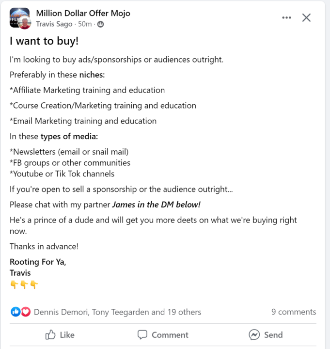Click the red heart love reaction icon
This screenshot has width=330, height=349.
pyautogui.click(x=26, y=312)
